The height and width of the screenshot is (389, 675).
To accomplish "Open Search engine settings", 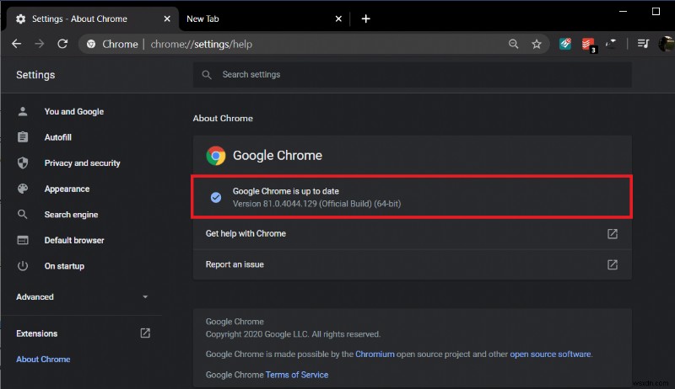I will point(71,215).
